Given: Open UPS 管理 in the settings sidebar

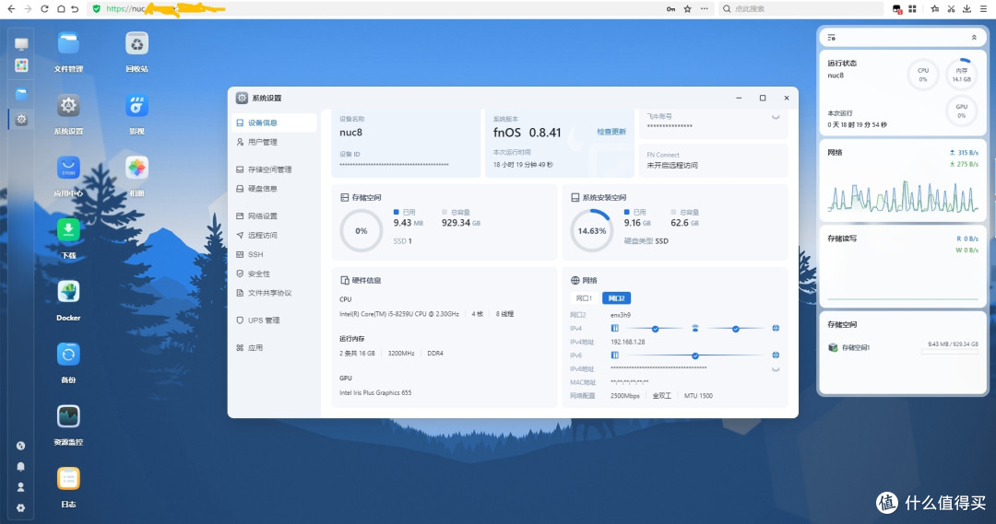Looking at the screenshot, I should pos(275,320).
